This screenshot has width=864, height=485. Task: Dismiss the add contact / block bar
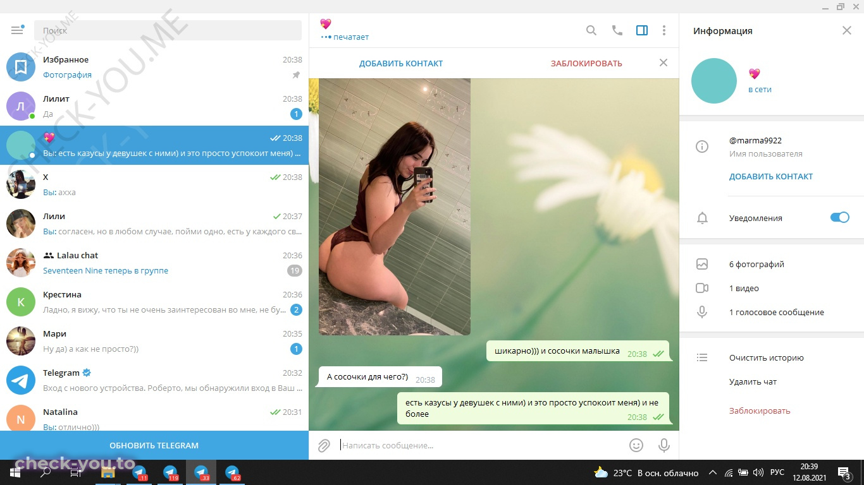(663, 63)
